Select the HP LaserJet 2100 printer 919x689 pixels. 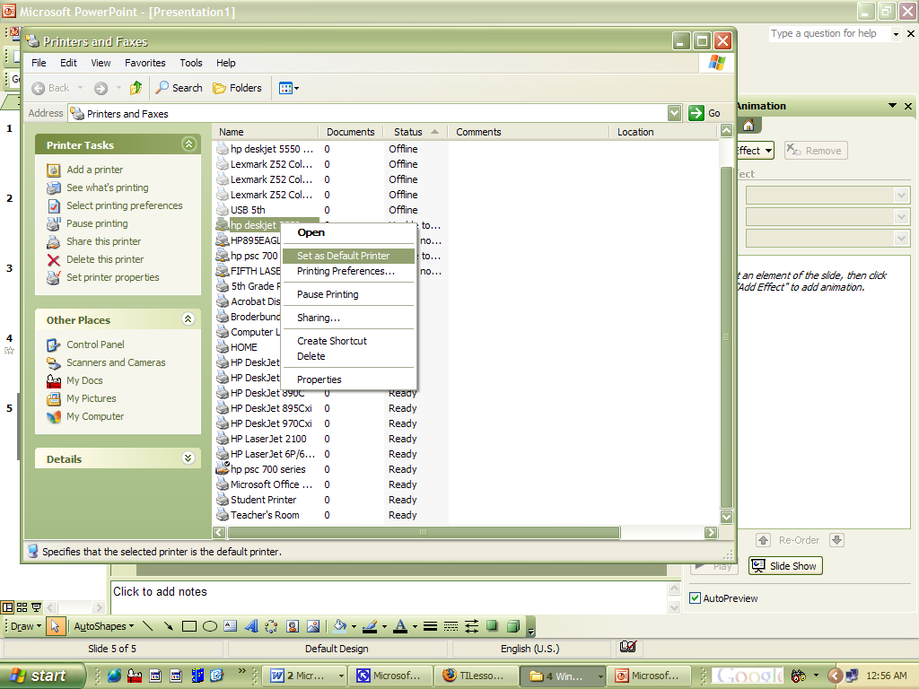(x=267, y=439)
